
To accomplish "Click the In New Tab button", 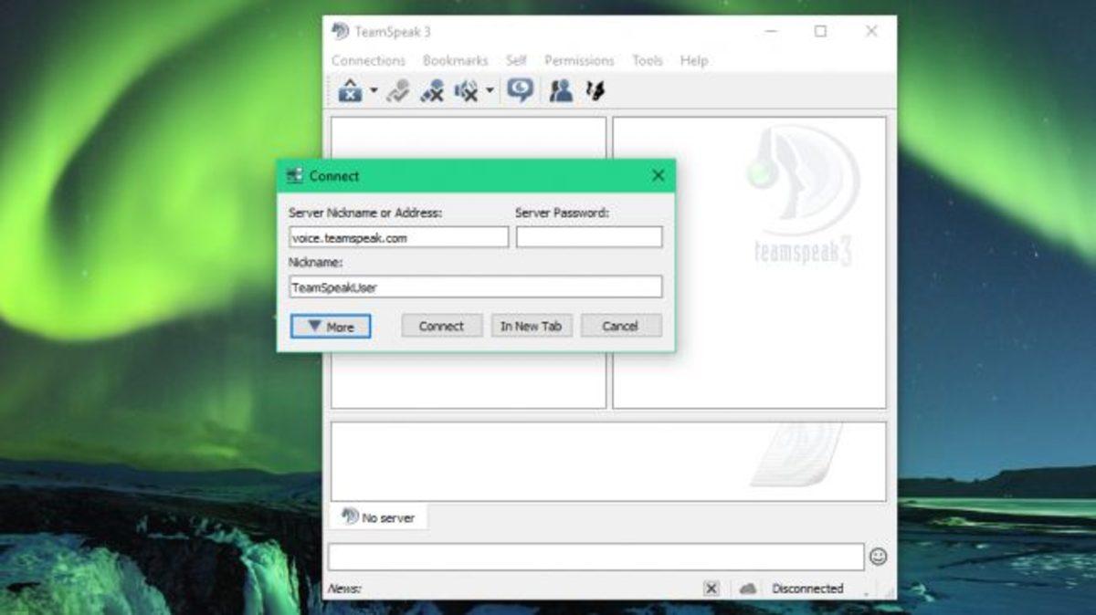I will click(531, 327).
